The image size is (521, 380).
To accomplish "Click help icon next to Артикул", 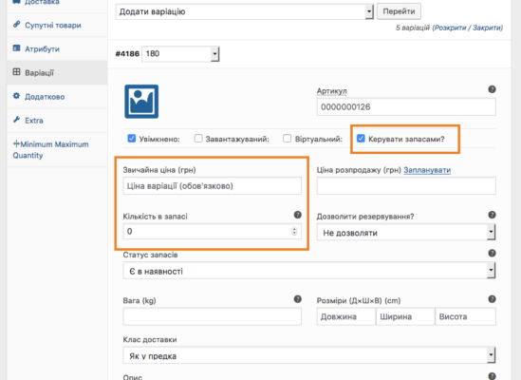I will coord(492,89).
